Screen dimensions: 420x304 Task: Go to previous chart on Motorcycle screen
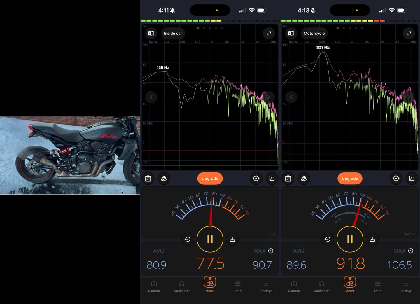(x=291, y=97)
